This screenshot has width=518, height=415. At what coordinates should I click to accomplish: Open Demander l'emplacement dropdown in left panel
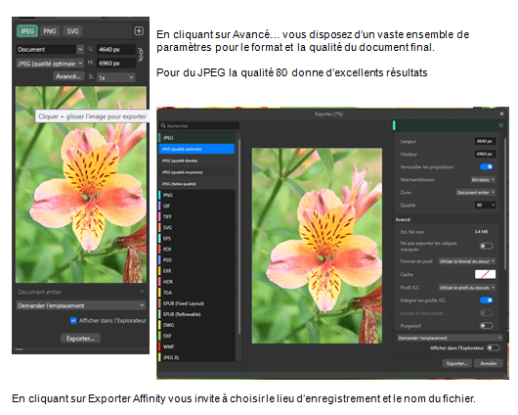(x=80, y=305)
